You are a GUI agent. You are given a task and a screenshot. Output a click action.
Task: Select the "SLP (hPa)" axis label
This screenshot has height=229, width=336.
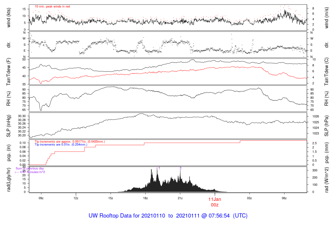coord(326,126)
